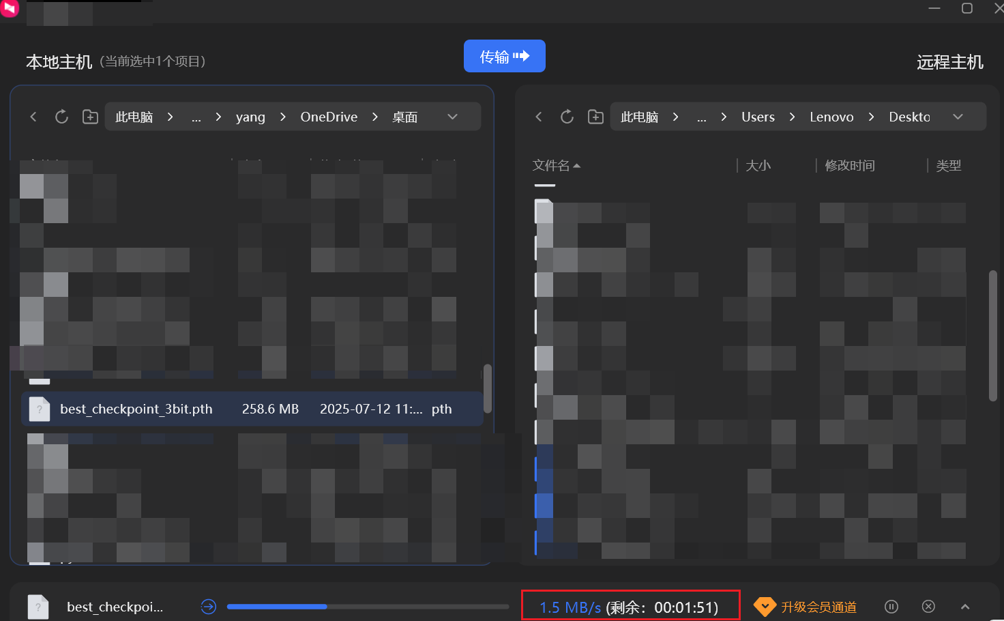1004x621 pixels.
Task: Click the 258.6 MB size cell
Action: pos(270,409)
